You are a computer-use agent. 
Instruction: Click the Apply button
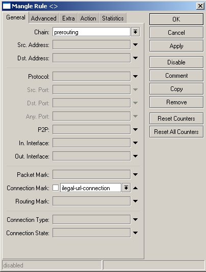click(176, 46)
